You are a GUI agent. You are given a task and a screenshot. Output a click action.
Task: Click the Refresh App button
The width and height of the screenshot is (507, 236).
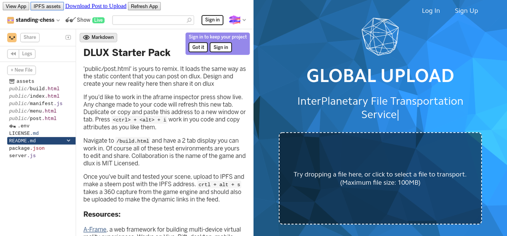(144, 6)
